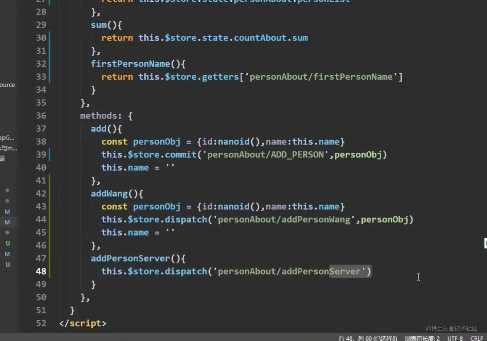487x341 pixels.
Task: Click the methods keyword on line 36
Action: (x=99, y=115)
